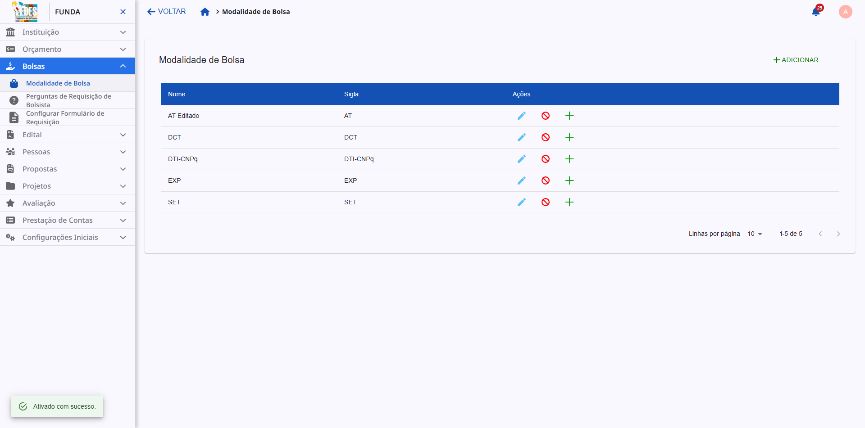
Task: Open Configurar Formulário de Requisição
Action: pyautogui.click(x=65, y=117)
